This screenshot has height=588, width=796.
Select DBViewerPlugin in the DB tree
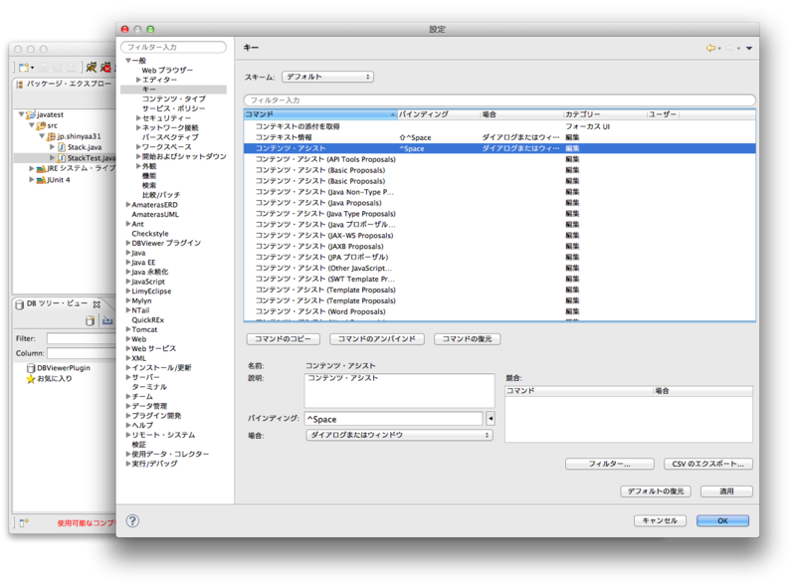click(64, 368)
